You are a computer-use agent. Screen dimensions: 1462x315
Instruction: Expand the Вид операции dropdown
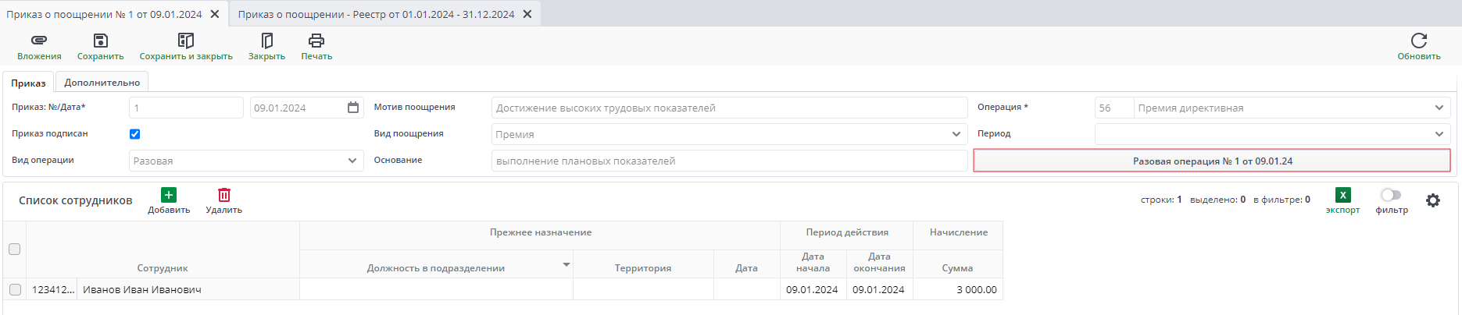[352, 161]
